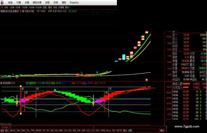Switch to the 60分钟 period
207x133 pixels.
click(39, 7)
